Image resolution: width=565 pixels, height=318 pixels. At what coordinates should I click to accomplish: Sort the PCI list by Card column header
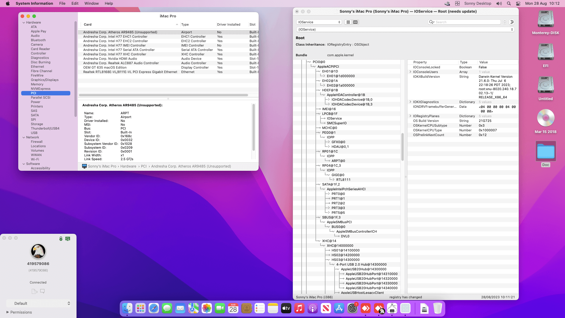point(88,24)
